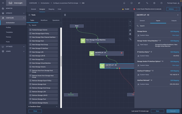Select the New Storage IP Interface task
The height and width of the screenshot is (114, 182).
click(x=43, y=48)
